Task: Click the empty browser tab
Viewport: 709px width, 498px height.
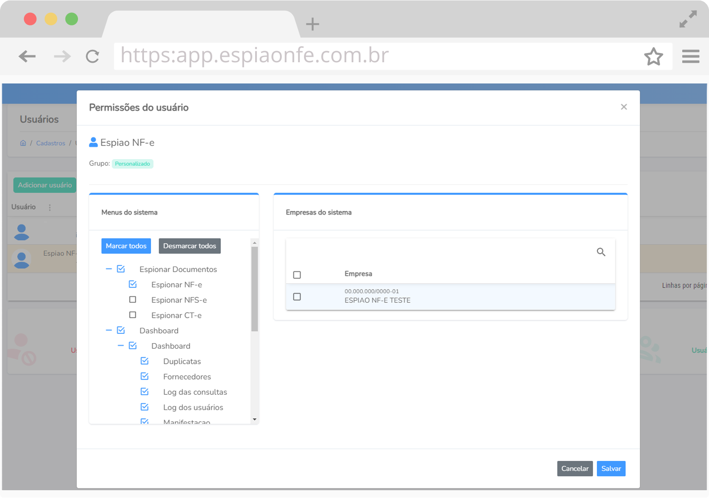Action: [201, 24]
